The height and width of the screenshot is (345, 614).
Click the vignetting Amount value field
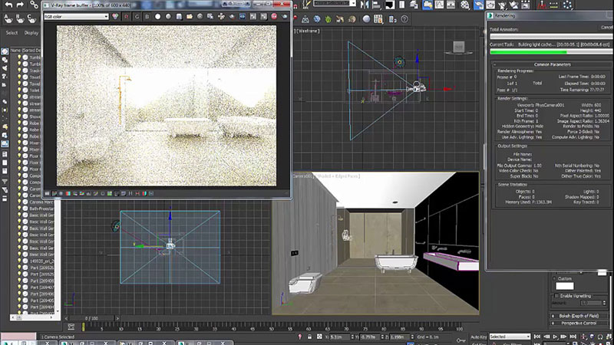[x=590, y=303]
